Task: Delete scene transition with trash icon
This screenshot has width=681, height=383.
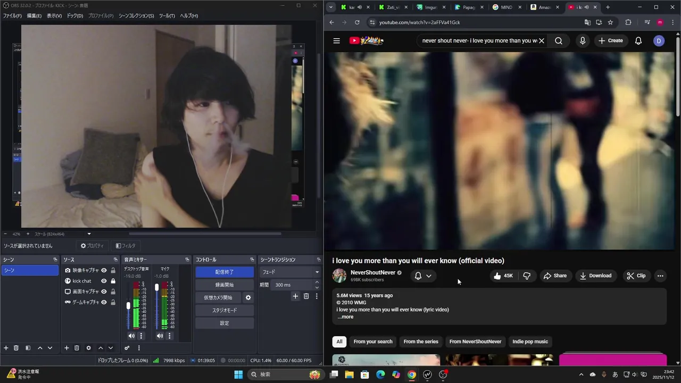Action: pyautogui.click(x=306, y=296)
